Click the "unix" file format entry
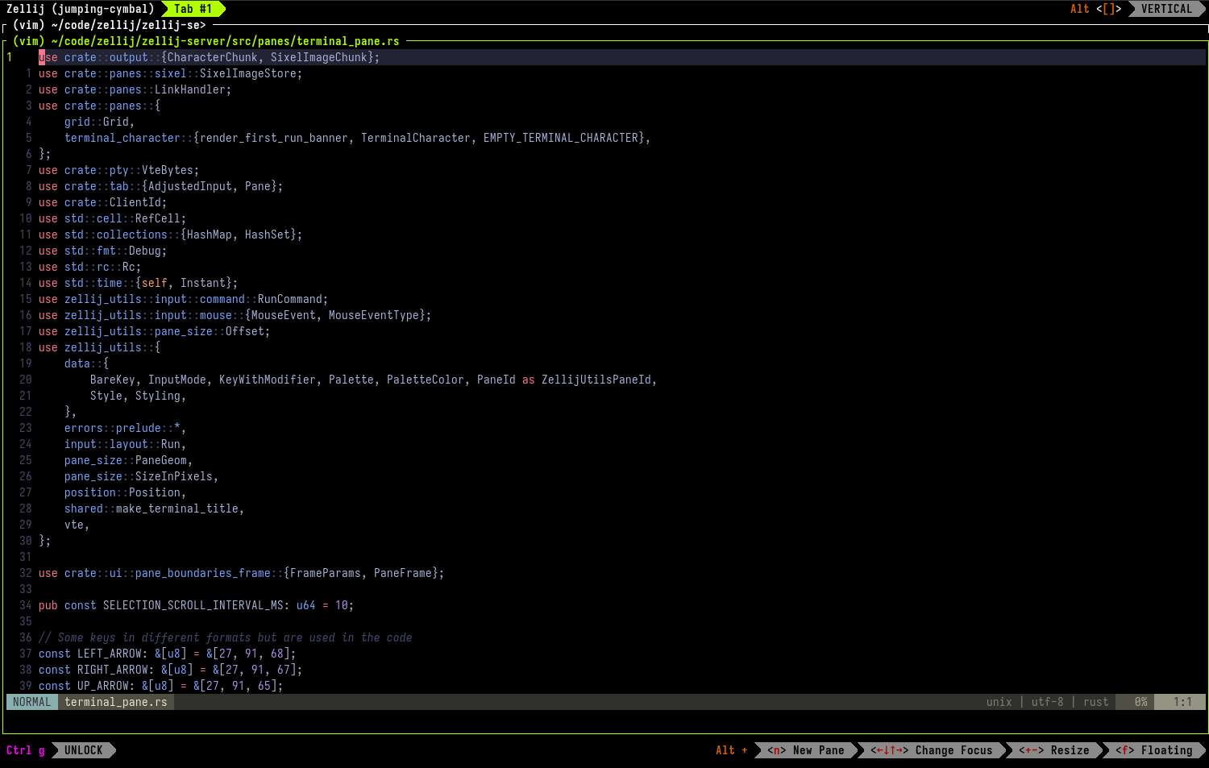The image size is (1209, 768). click(x=999, y=702)
